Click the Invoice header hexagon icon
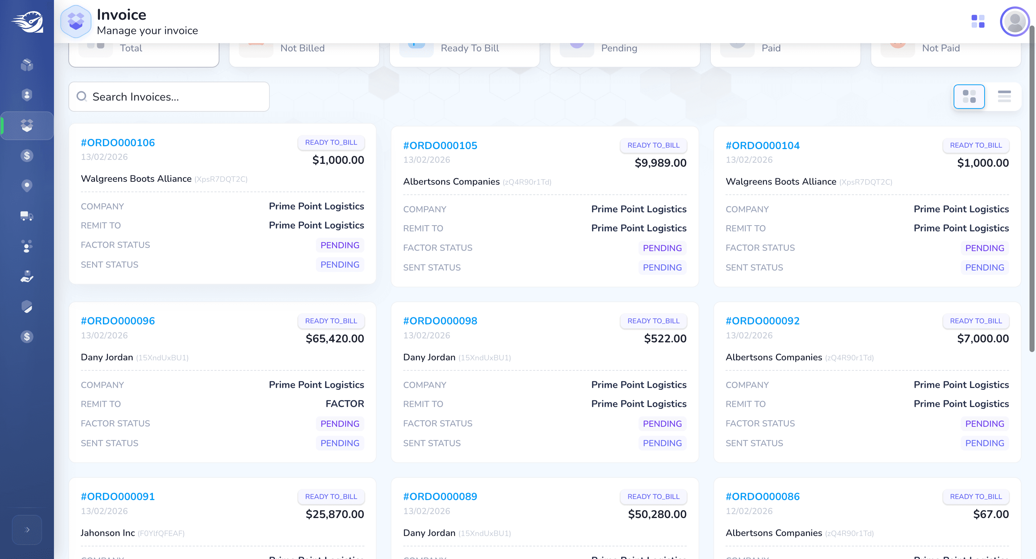The height and width of the screenshot is (559, 1036). (x=76, y=21)
